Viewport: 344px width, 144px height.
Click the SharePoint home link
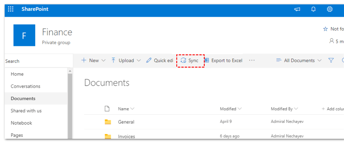point(35,9)
